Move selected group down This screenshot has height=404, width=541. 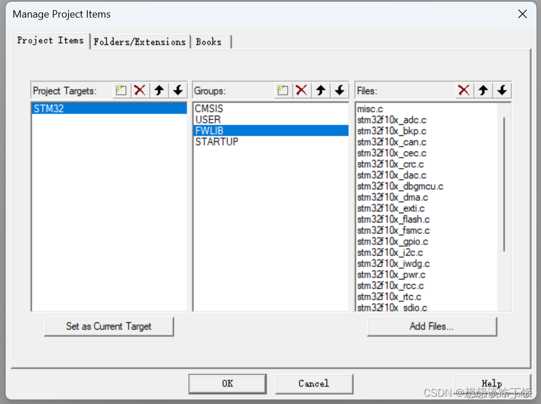point(340,91)
